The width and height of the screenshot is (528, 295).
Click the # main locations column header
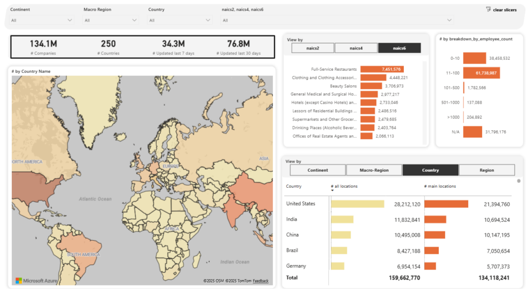(440, 186)
